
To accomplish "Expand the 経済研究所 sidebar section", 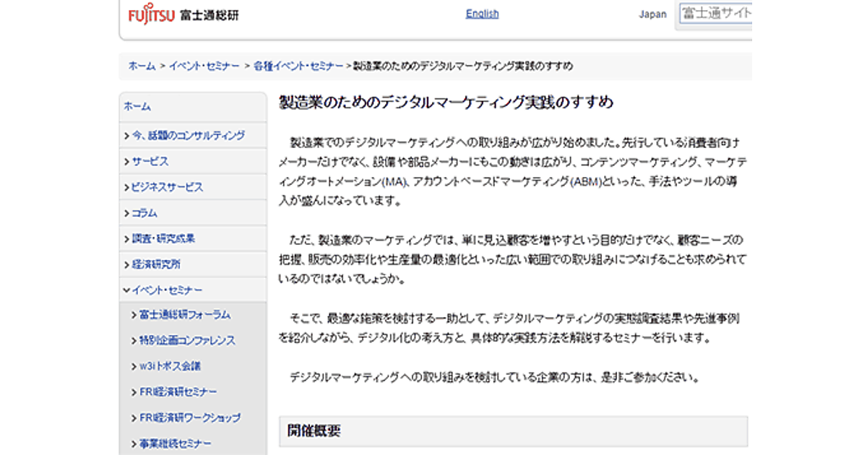I will (x=156, y=264).
